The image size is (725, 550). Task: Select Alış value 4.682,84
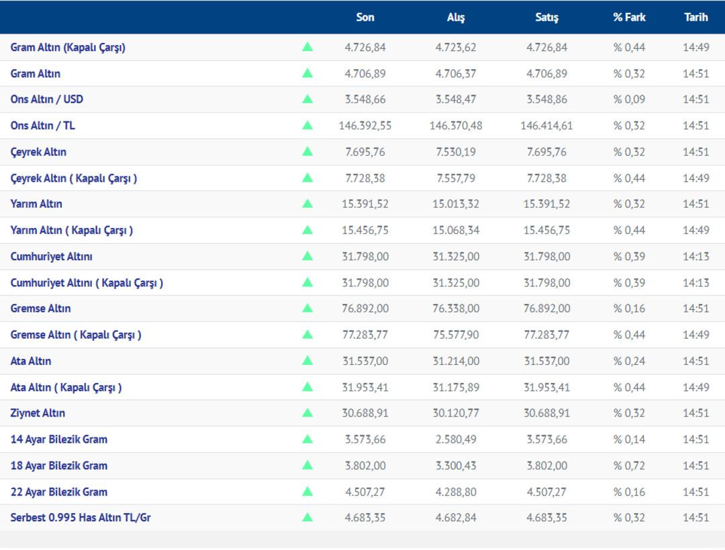tap(456, 518)
